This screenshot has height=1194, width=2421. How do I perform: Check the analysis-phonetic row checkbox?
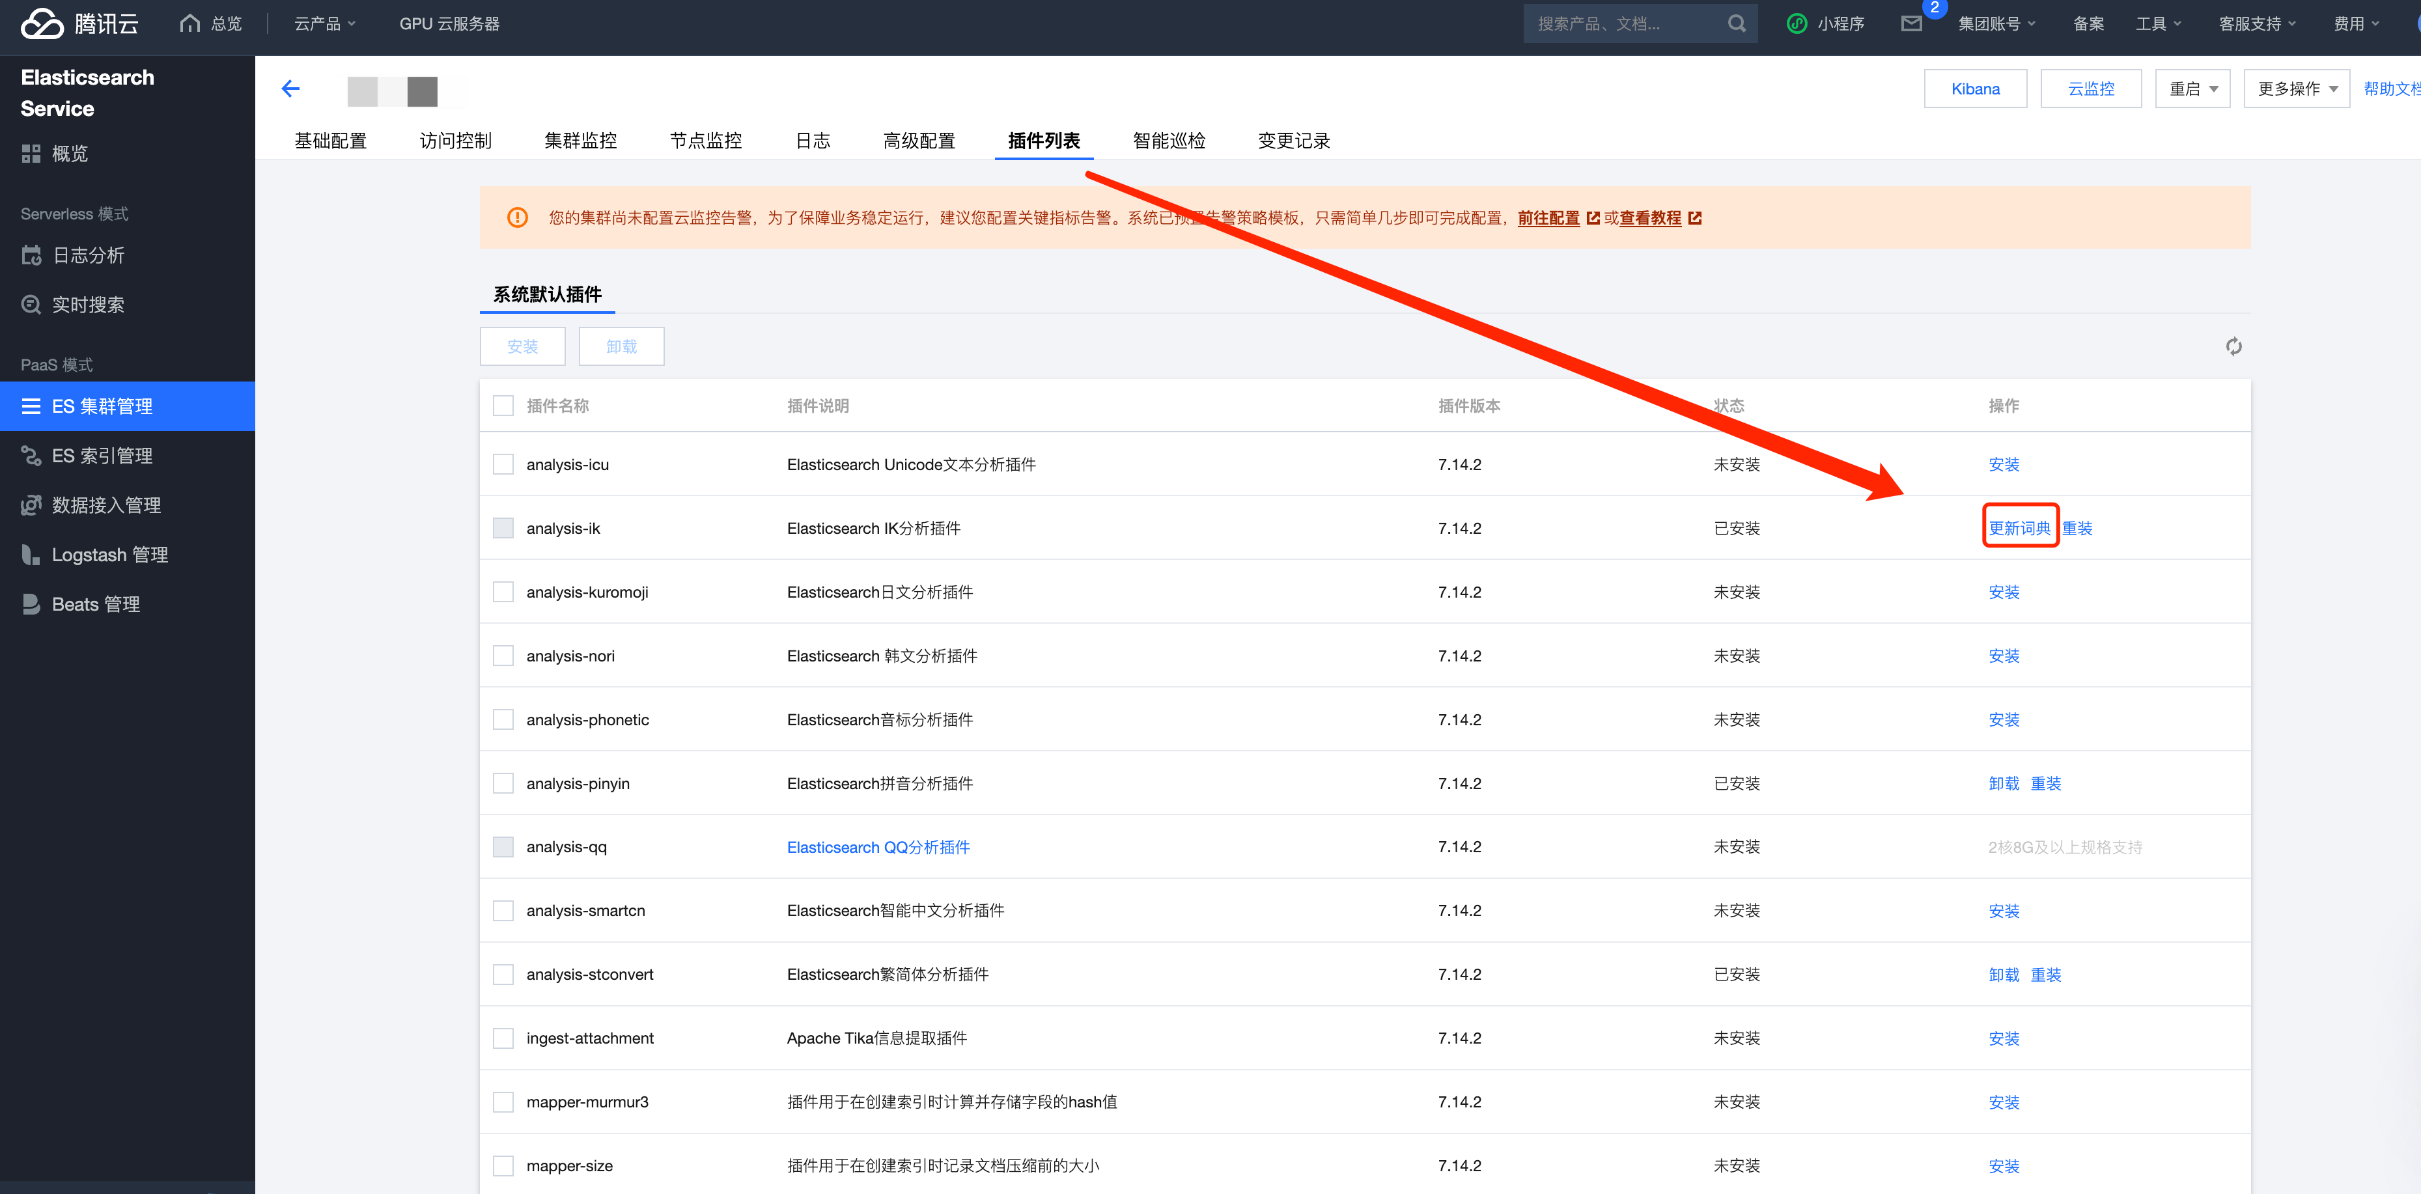[503, 719]
